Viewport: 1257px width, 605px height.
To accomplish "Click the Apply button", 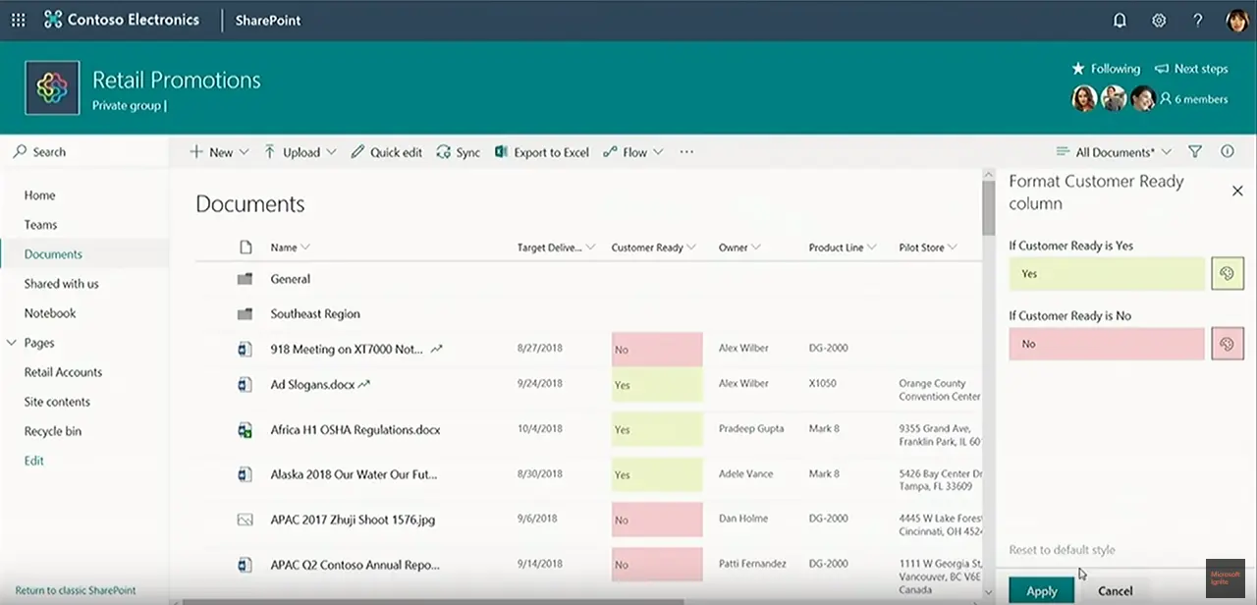I will (1041, 591).
